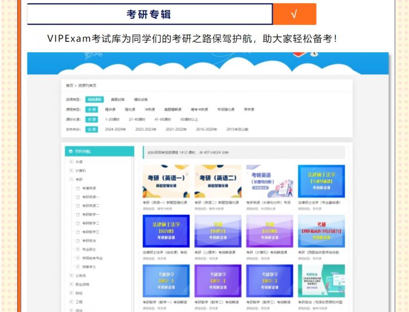Open the 考研（英语二）course thumbnail
Screen dimensions: 409x312
tap(218, 181)
